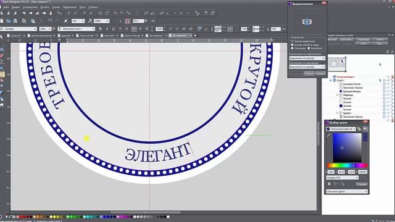395x222 pixels.
Task: Select the red pencil tool in toolbox
Action: (2, 55)
